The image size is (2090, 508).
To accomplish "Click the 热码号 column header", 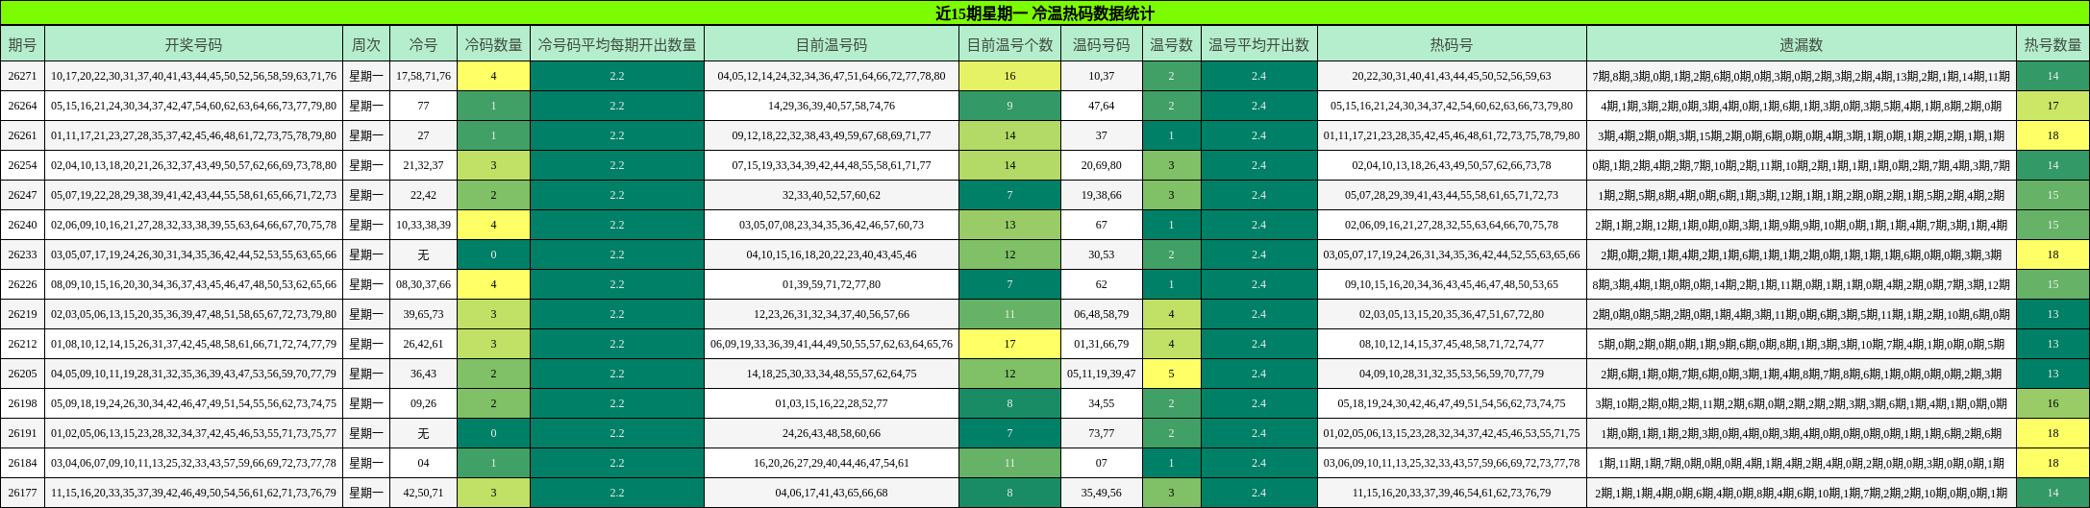I will tap(1452, 44).
